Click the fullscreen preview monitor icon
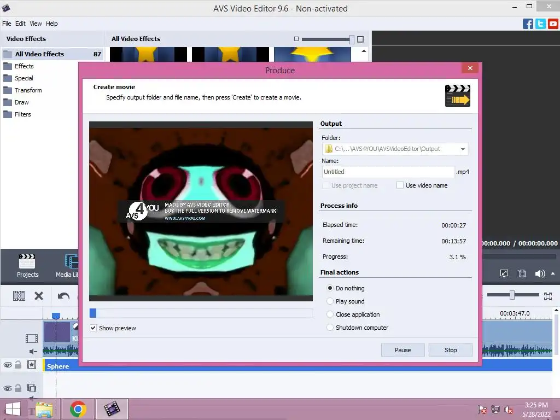The image size is (560, 420). (504, 273)
